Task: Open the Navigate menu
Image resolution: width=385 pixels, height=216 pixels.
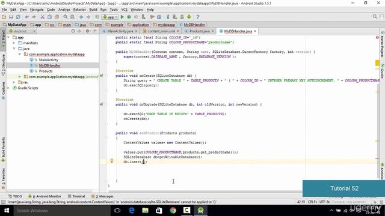Action: pos(37,10)
